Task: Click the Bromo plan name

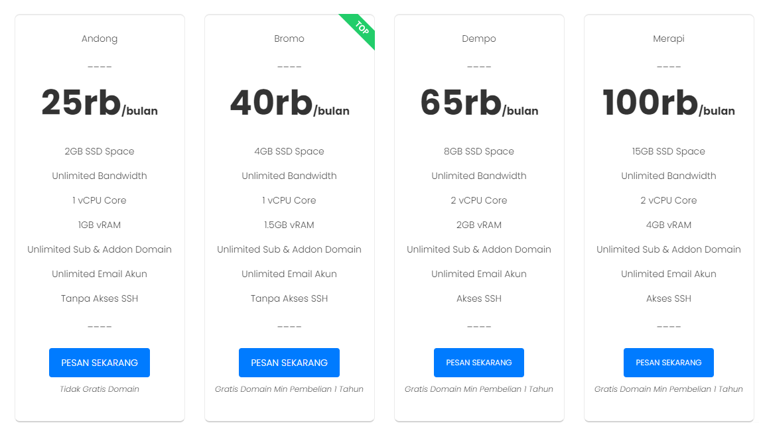Action: (x=289, y=38)
